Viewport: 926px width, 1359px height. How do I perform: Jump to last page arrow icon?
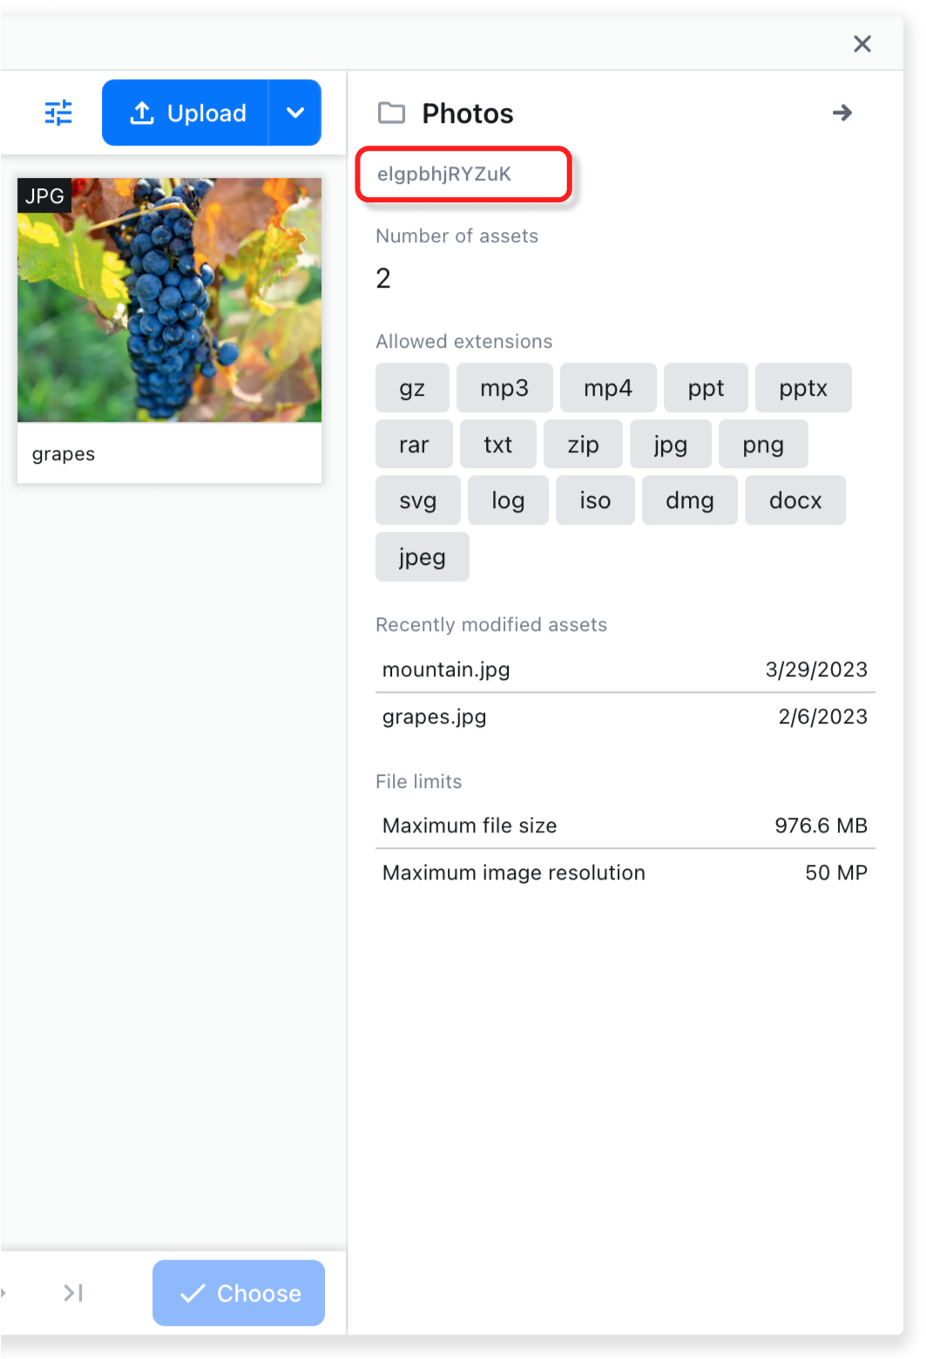tap(74, 1293)
